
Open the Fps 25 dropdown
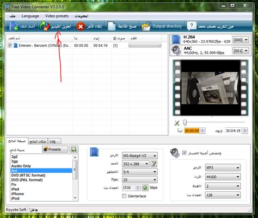[139, 180]
